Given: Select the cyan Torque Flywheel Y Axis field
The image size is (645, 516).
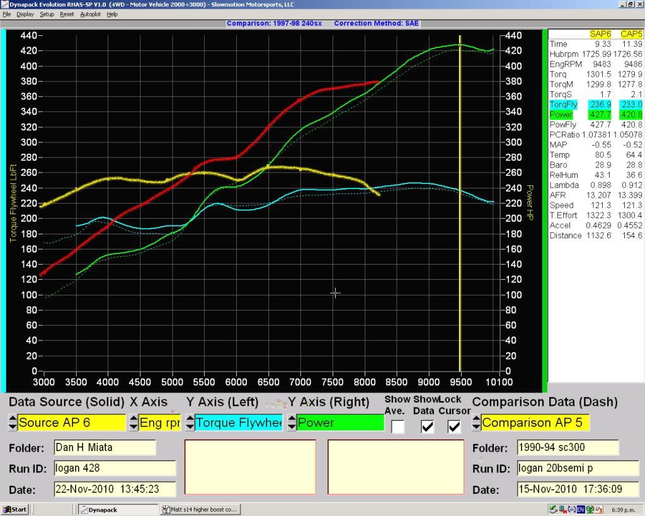Looking at the screenshot, I should pos(239,423).
